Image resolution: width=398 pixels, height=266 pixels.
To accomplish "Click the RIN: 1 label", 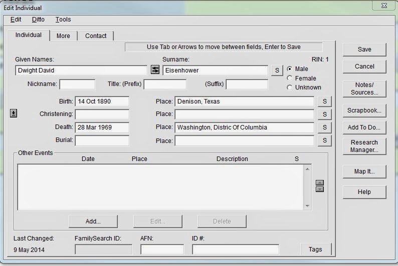I will (320, 59).
